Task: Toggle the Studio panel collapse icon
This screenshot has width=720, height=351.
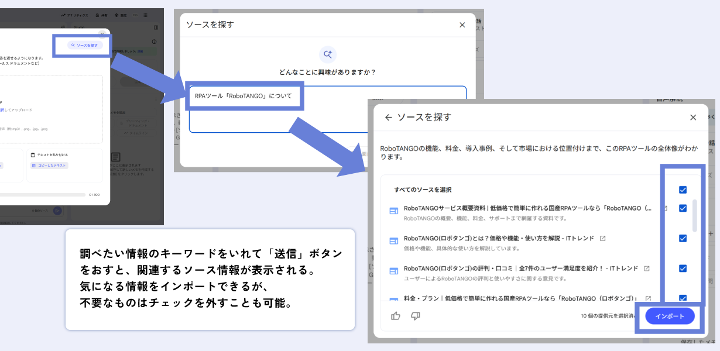Action: tap(156, 27)
